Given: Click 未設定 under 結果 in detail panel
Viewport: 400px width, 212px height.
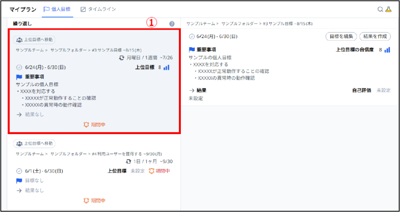Looking at the screenshot, I should point(196,98).
